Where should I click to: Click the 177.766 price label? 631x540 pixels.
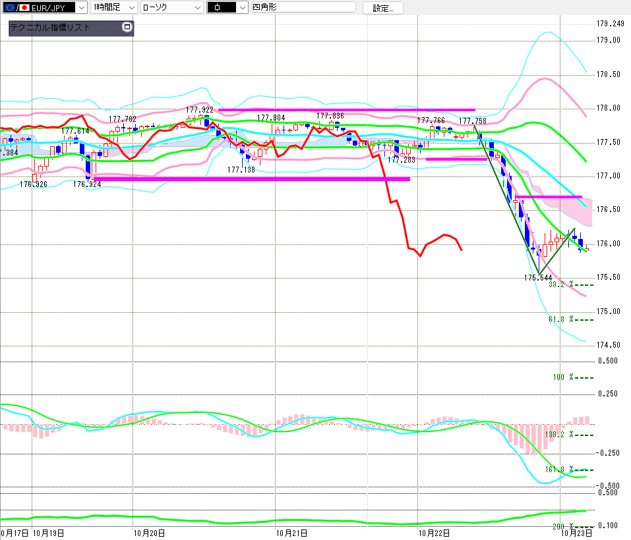tap(431, 120)
